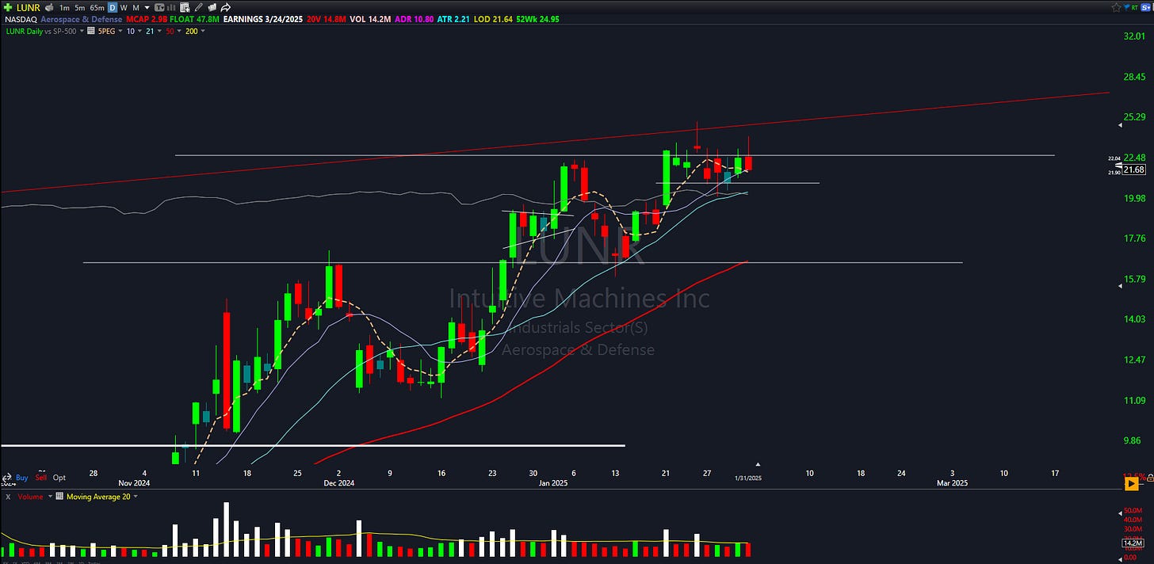The image size is (1154, 564).
Task: Click the grid icon beside Moving Average 20
Action: tap(59, 497)
